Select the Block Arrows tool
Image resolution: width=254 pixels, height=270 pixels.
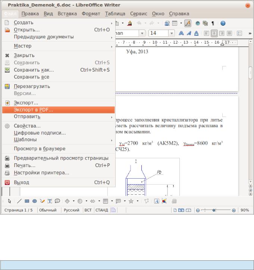point(92,201)
